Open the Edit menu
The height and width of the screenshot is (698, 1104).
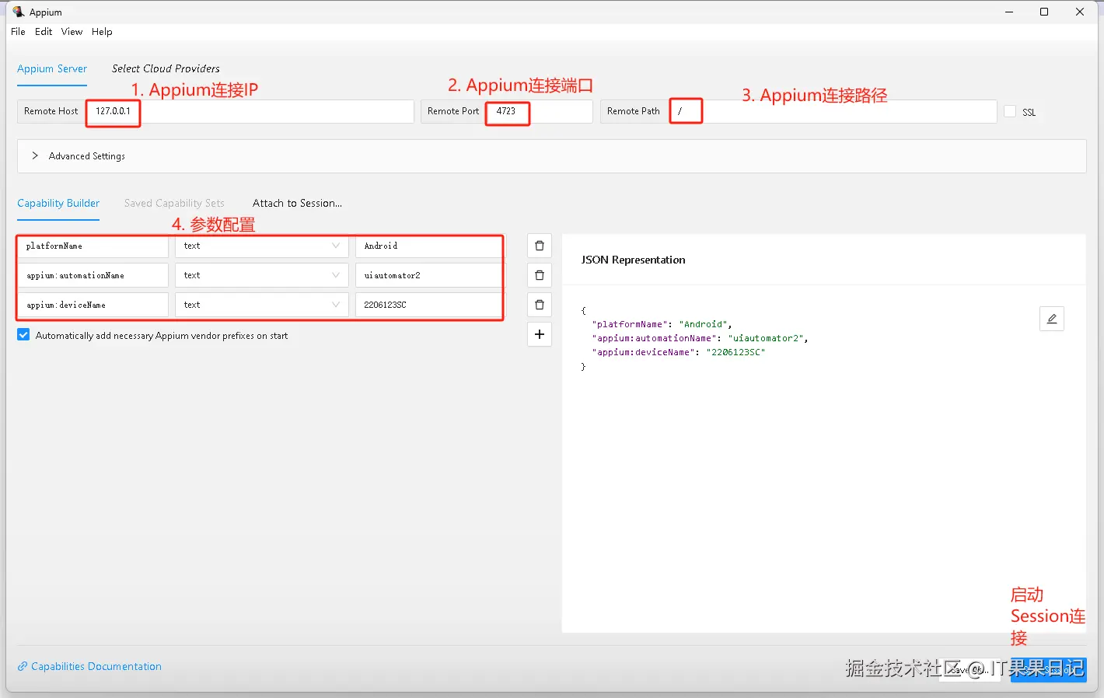(44, 32)
